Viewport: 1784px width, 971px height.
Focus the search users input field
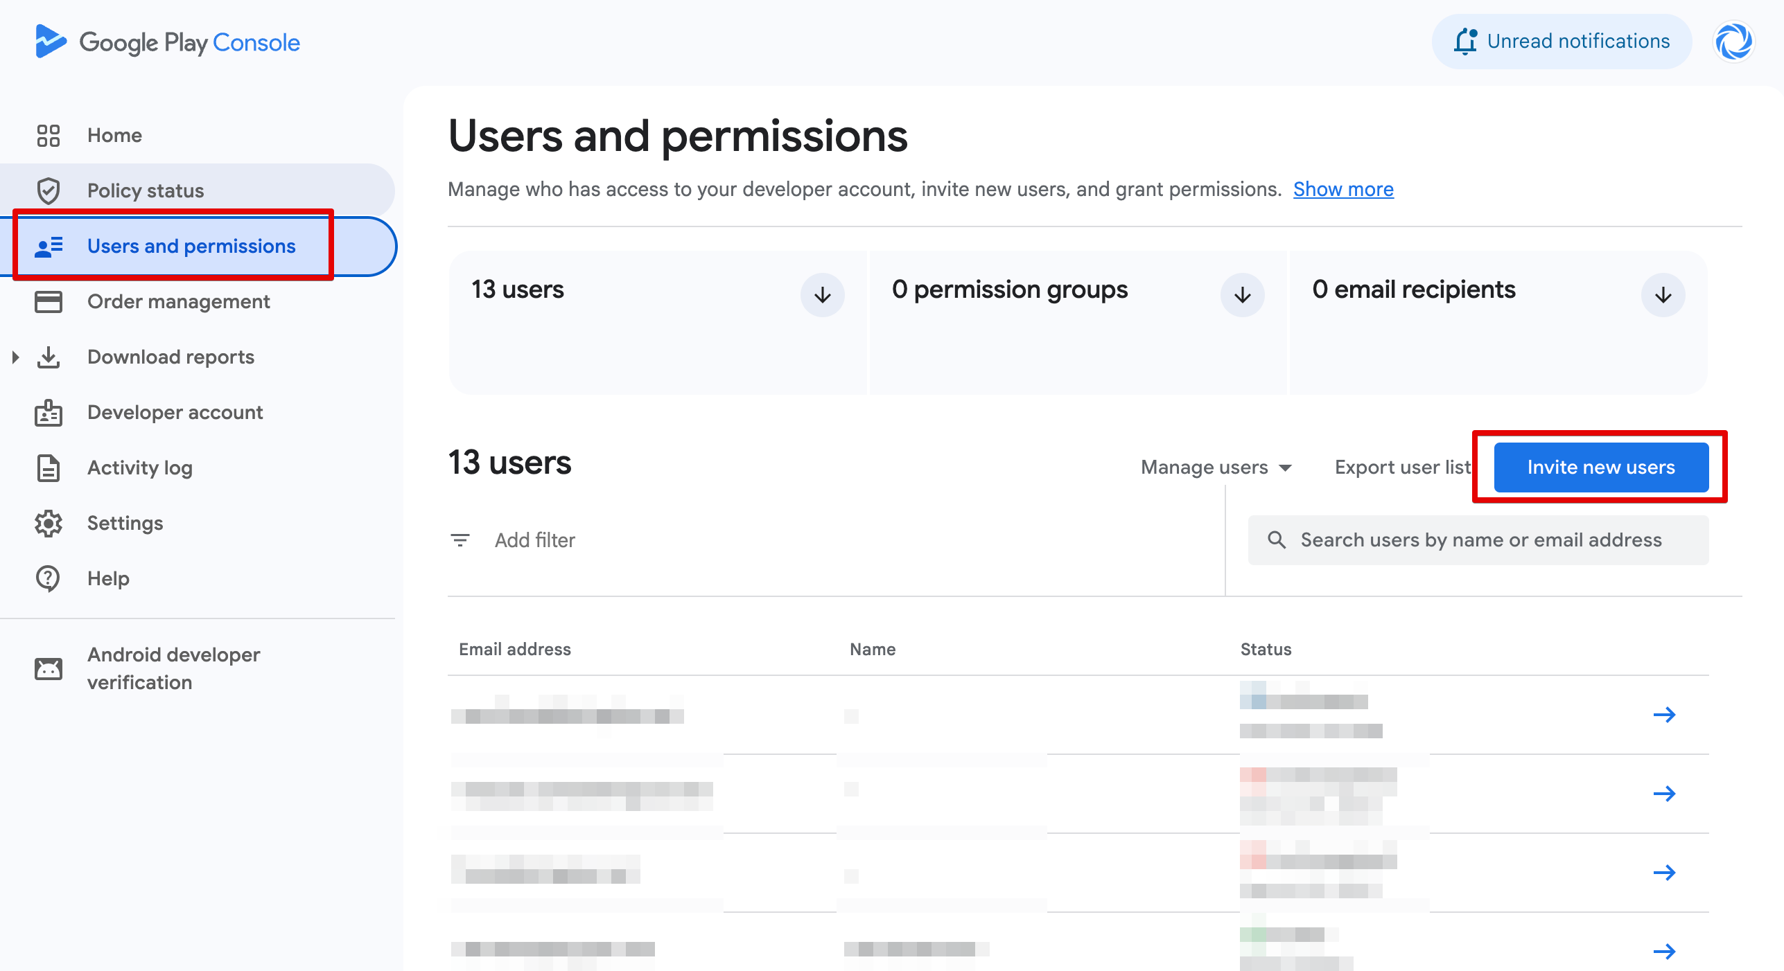[1478, 540]
